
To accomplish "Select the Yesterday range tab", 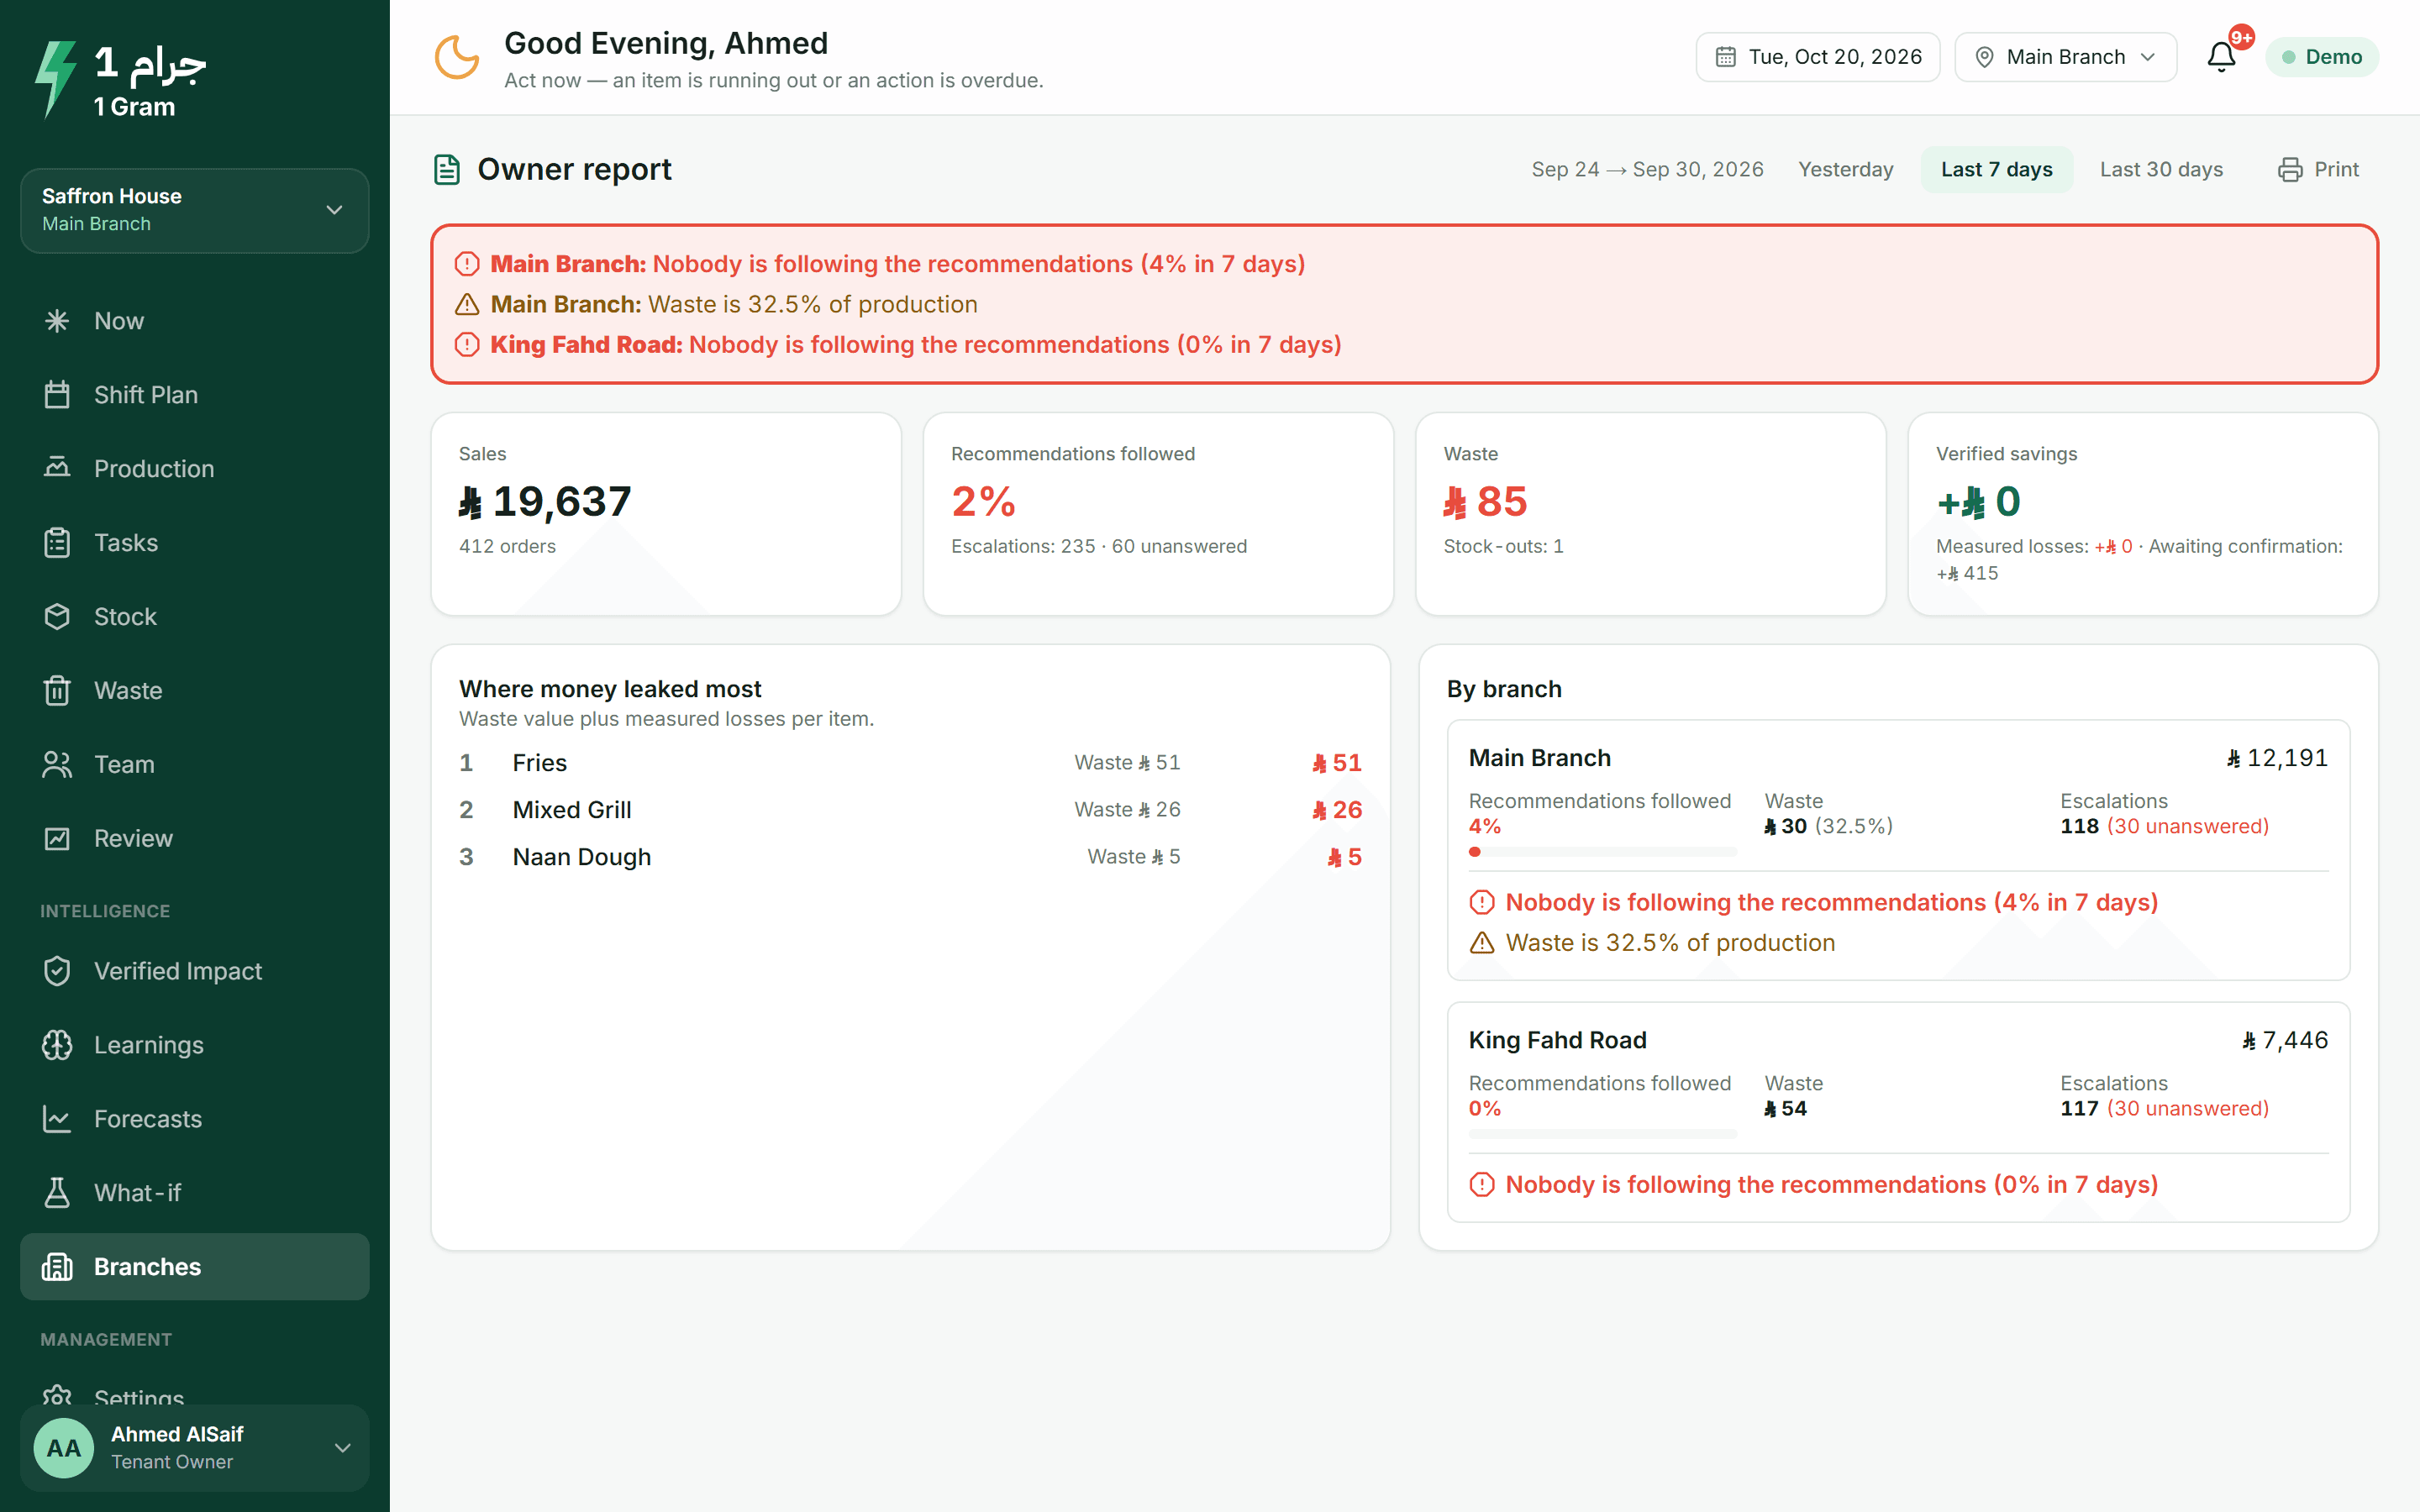I will click(x=1846, y=170).
